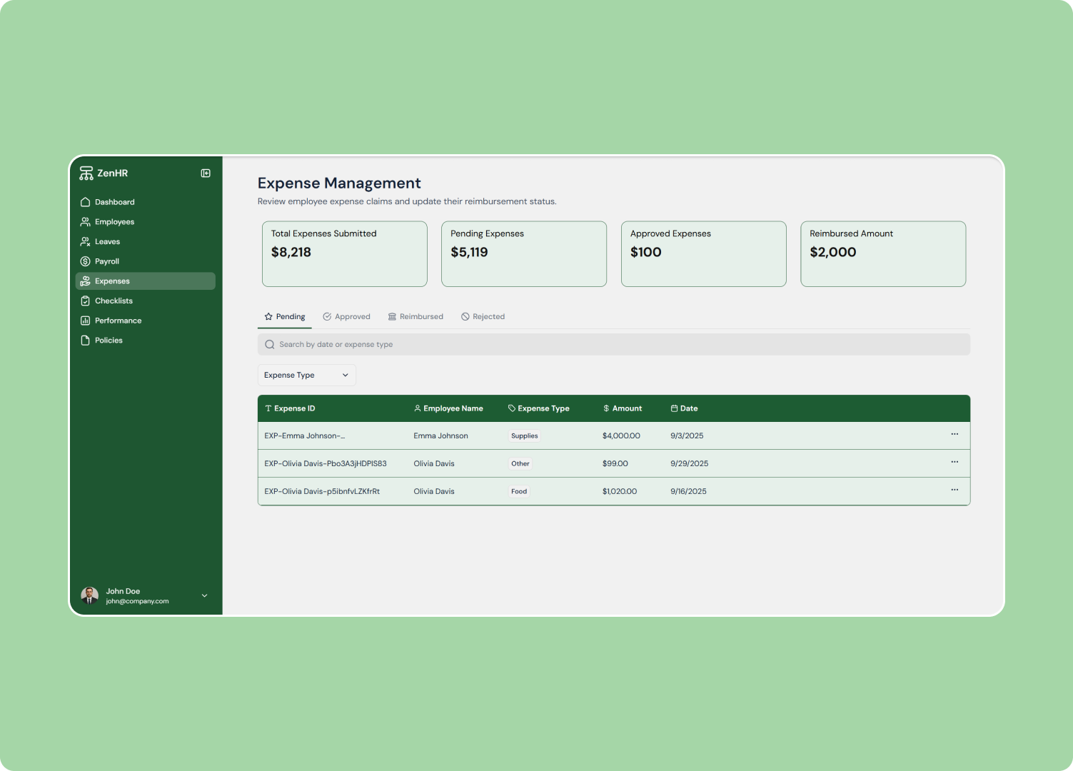The image size is (1073, 771).
Task: Open the Performance page
Action: 146,321
